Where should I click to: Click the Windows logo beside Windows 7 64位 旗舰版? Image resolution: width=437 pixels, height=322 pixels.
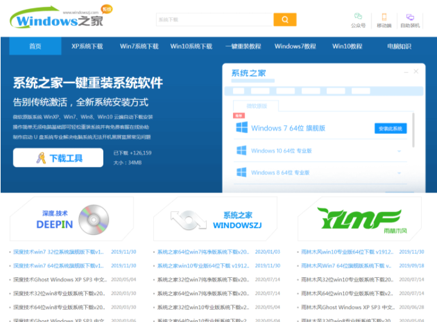tap(241, 128)
